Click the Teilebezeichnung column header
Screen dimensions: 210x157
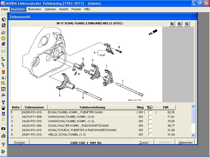tap(92, 107)
